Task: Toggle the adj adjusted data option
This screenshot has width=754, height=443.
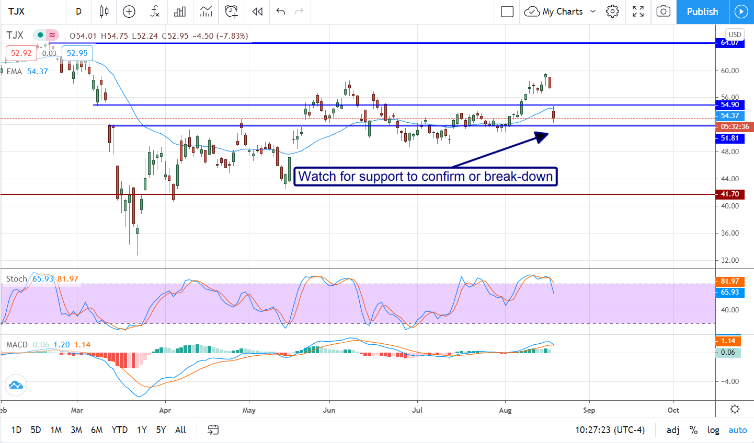Action: 673,430
